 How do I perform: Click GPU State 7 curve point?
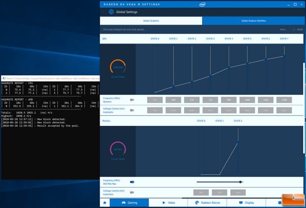tap(284, 56)
